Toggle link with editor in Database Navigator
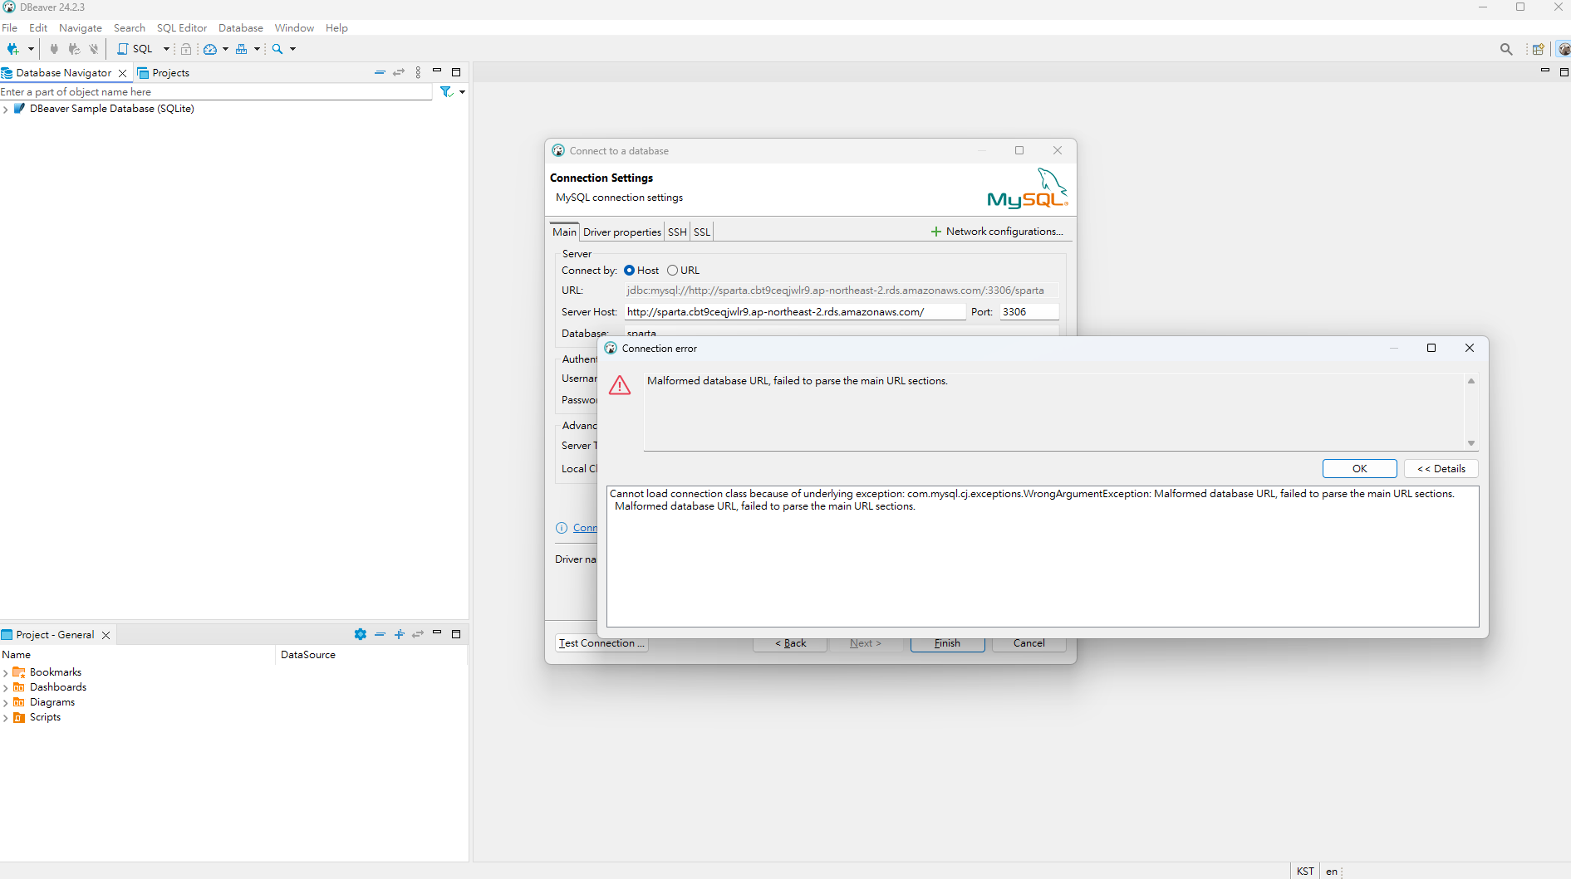 (x=399, y=72)
